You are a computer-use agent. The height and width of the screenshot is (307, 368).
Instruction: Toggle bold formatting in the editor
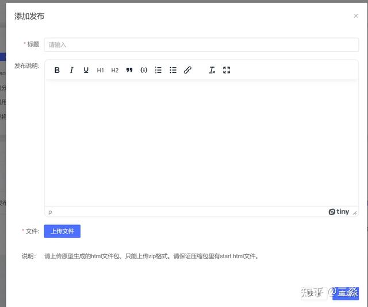tap(57, 70)
